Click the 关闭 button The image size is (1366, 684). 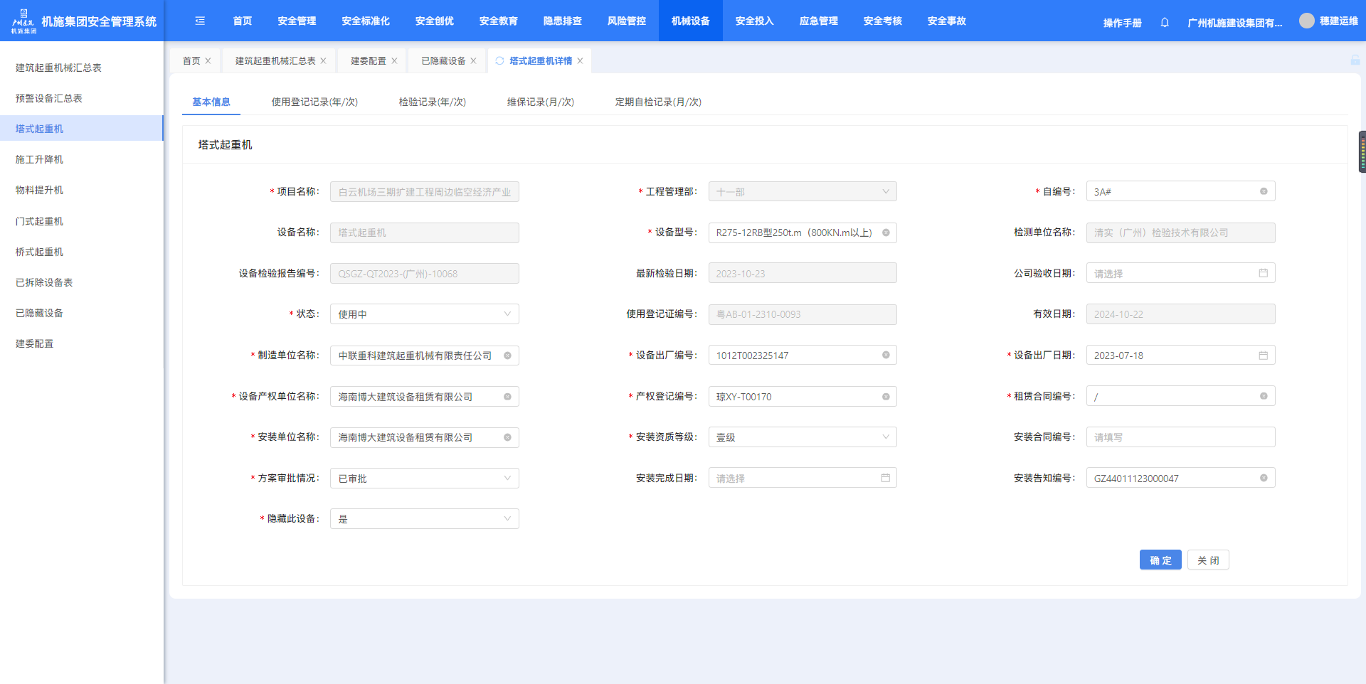1208,560
